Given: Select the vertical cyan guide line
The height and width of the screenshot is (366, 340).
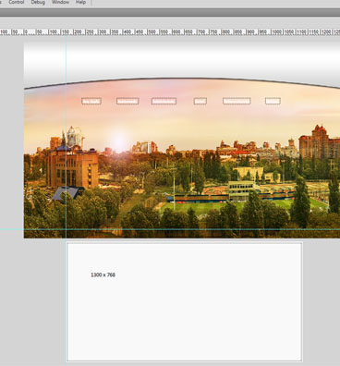Looking at the screenshot, I should coord(66,201).
